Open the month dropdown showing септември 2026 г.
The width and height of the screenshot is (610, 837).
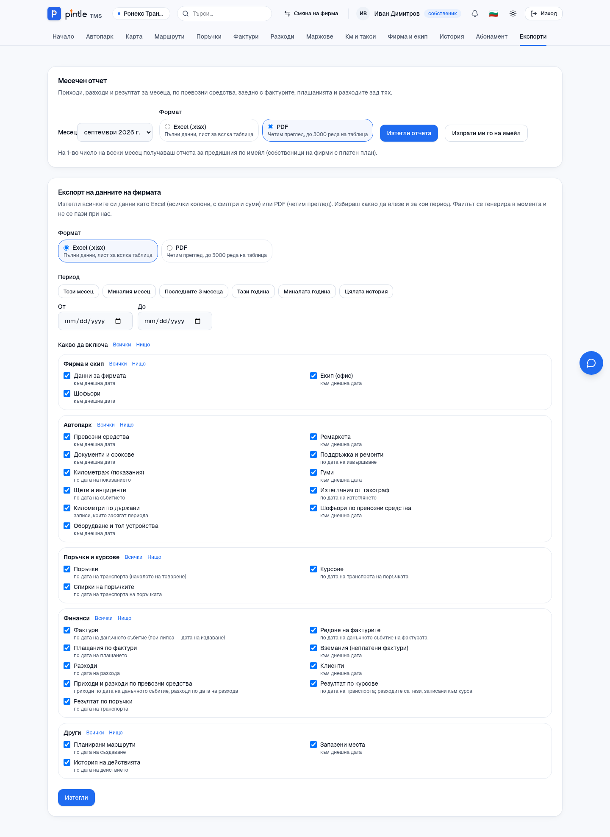click(115, 132)
